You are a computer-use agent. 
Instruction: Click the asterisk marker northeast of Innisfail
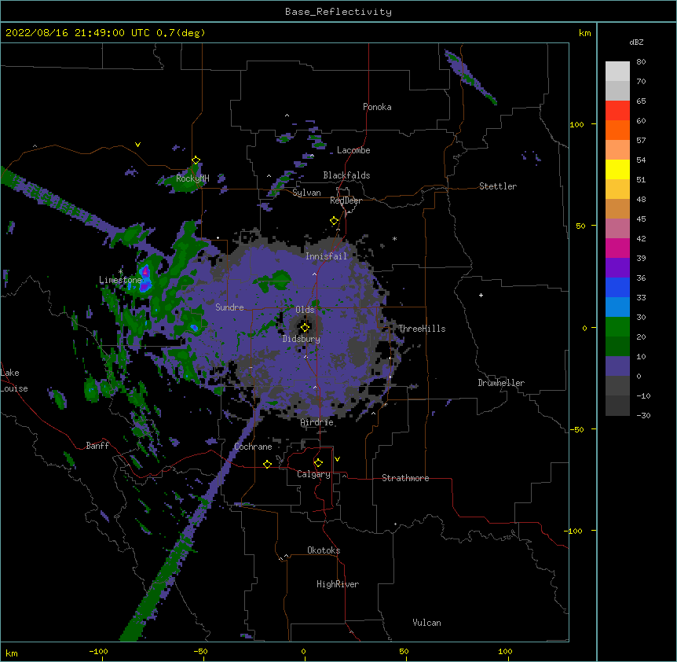(394, 239)
